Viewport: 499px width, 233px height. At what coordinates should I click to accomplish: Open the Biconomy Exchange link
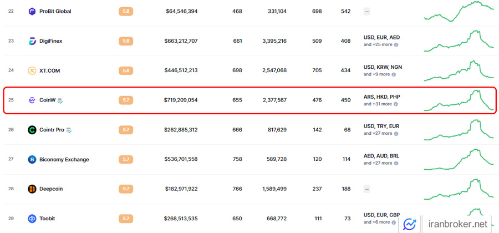pyautogui.click(x=64, y=159)
